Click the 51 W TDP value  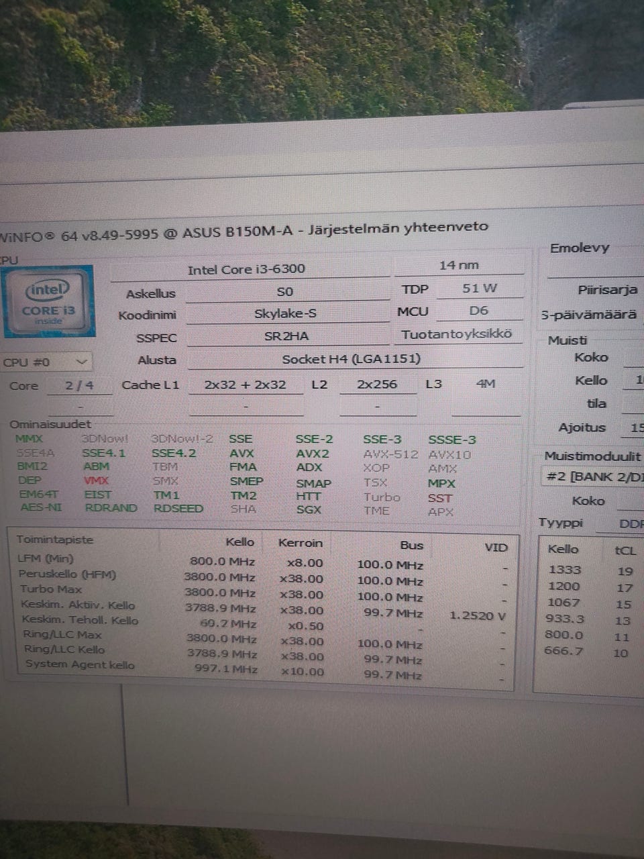480,289
